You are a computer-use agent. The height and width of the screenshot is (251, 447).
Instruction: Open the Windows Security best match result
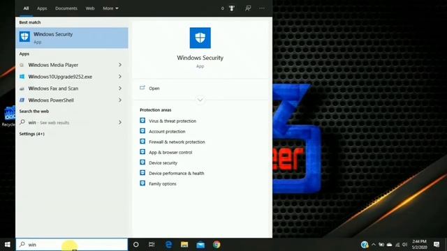click(72, 38)
